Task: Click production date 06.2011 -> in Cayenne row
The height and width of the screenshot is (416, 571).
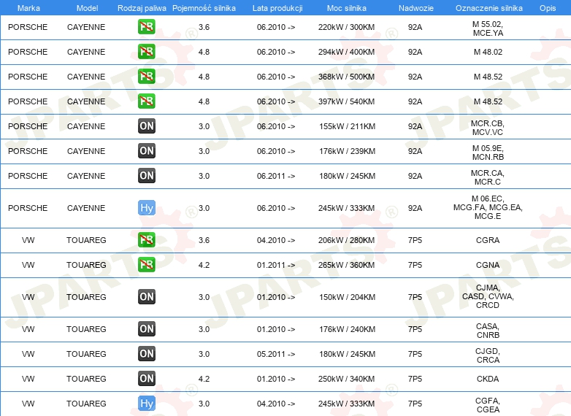Action: 276,176
